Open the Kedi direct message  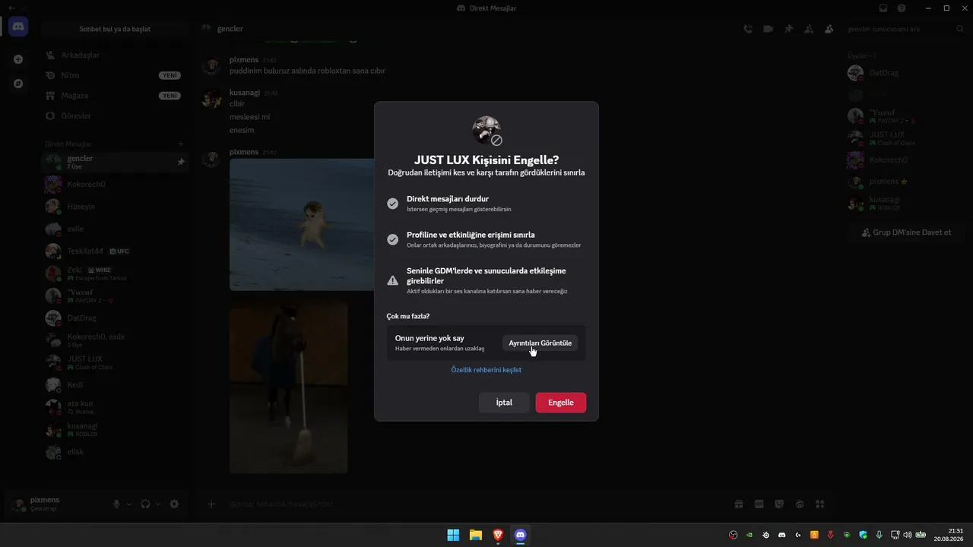coord(115,385)
